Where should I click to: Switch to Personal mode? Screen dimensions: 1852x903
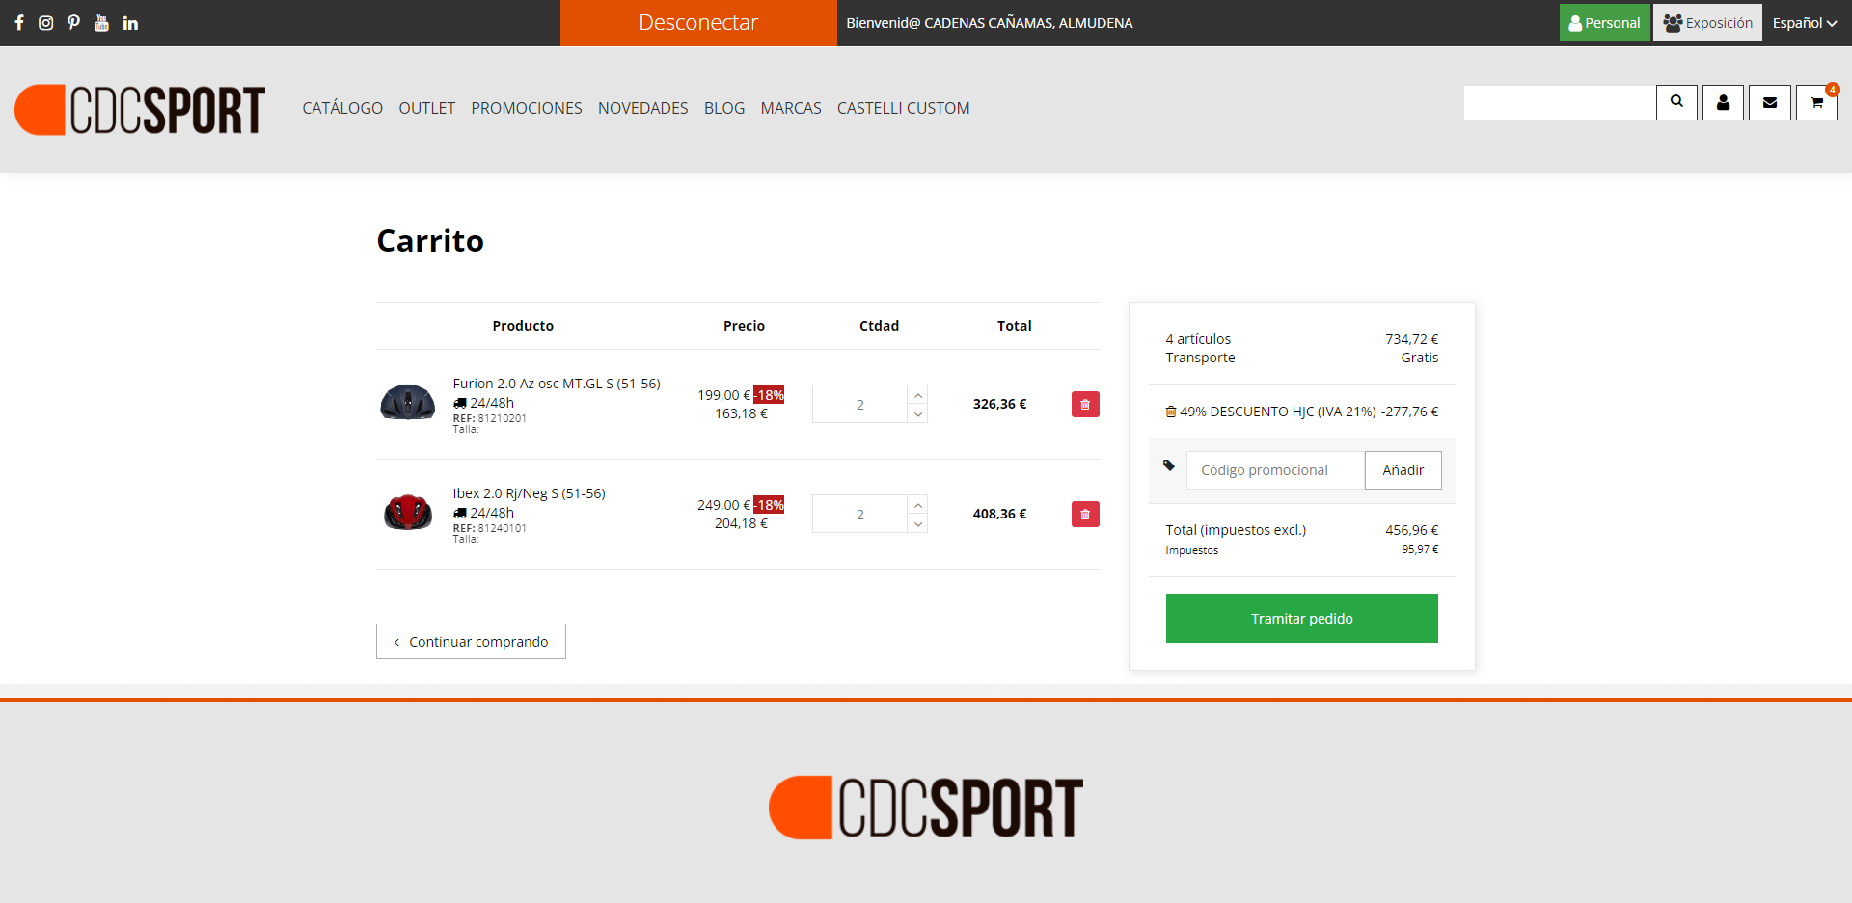(x=1605, y=23)
